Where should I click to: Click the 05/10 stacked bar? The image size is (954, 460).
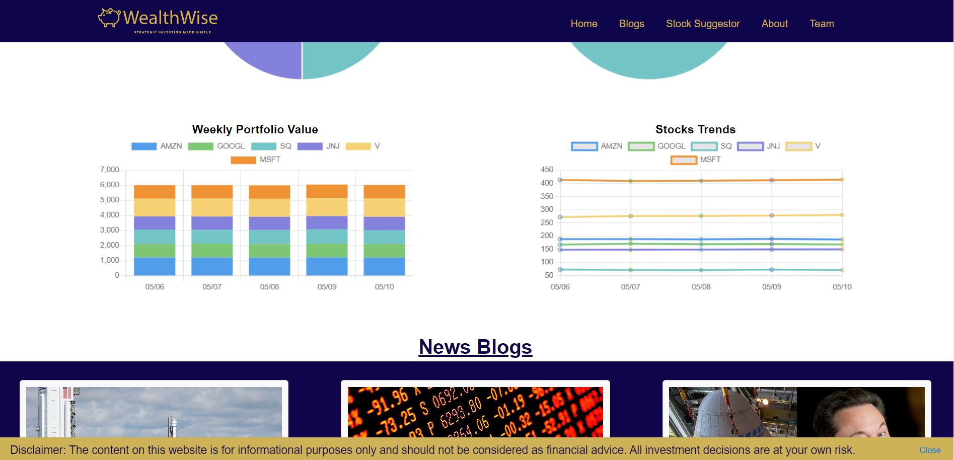point(384,231)
